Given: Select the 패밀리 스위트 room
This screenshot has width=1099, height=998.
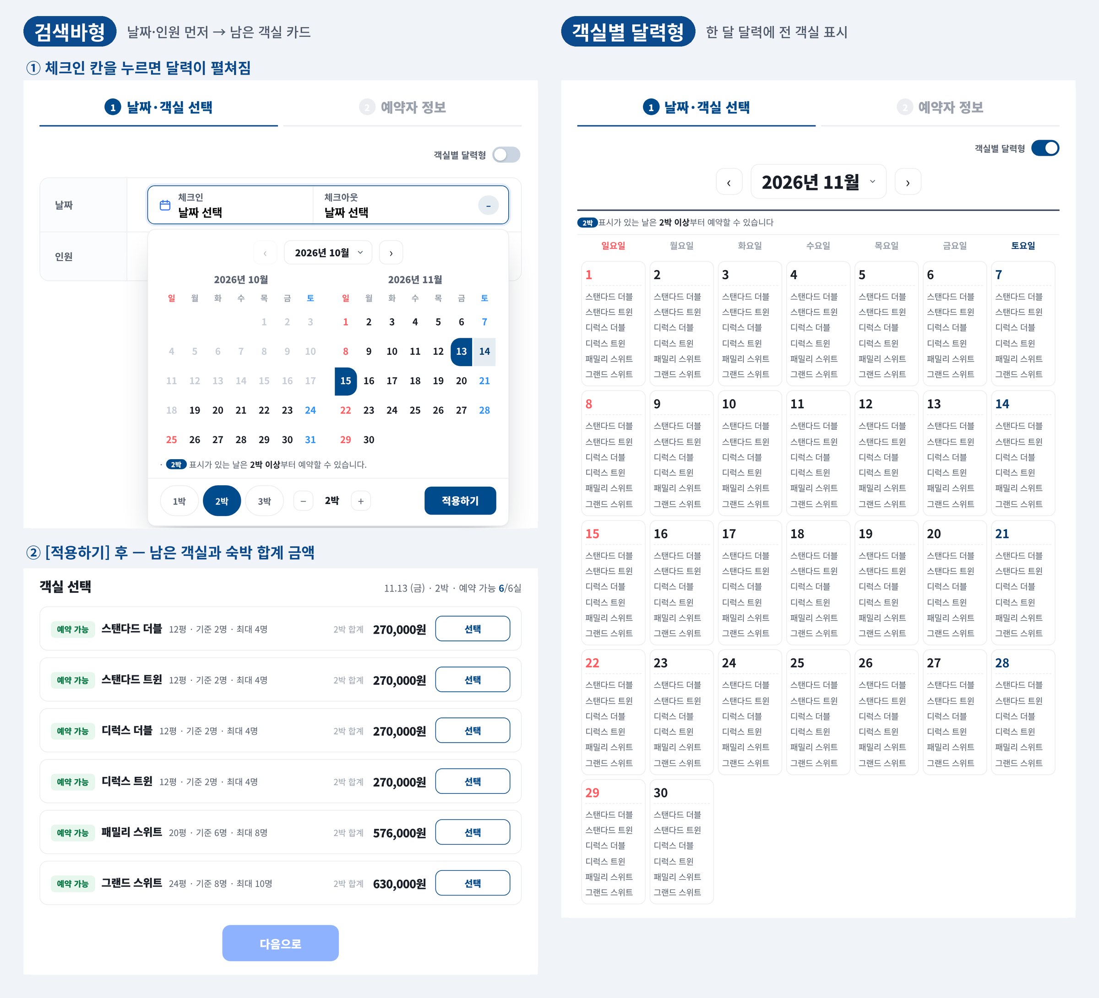Looking at the screenshot, I should pos(473,832).
